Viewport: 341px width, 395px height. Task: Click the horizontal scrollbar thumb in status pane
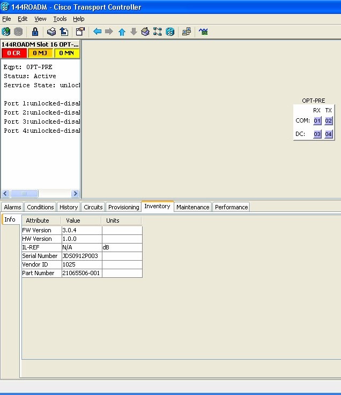pos(24,193)
